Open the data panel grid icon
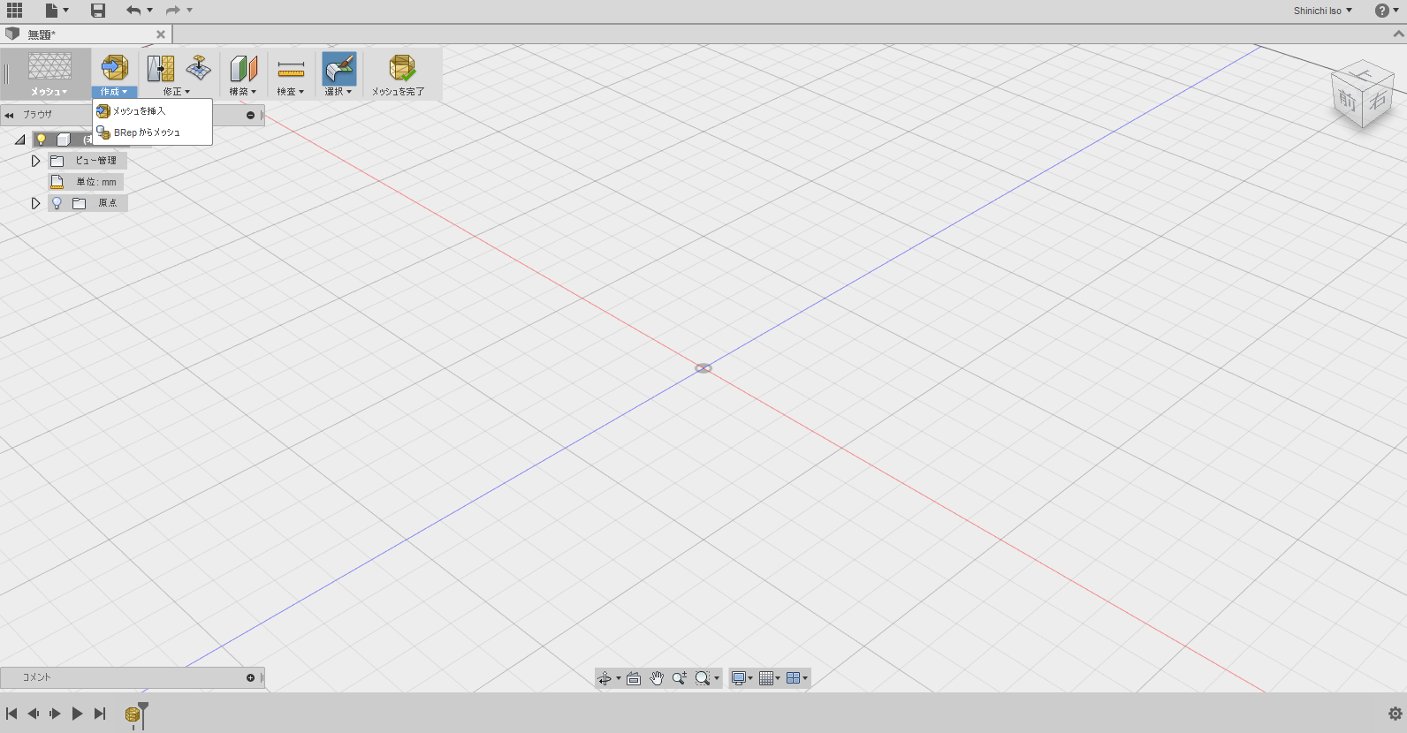1407x733 pixels. [x=14, y=11]
